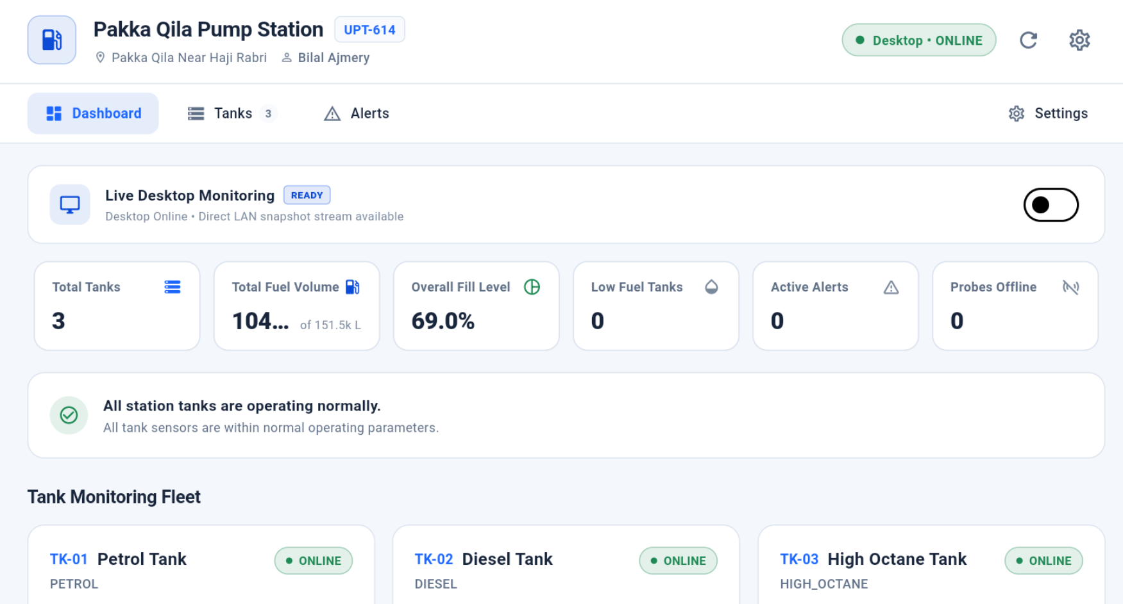Click the 'of 151.5k L' capacity text
Image resolution: width=1123 pixels, height=604 pixels.
click(330, 325)
